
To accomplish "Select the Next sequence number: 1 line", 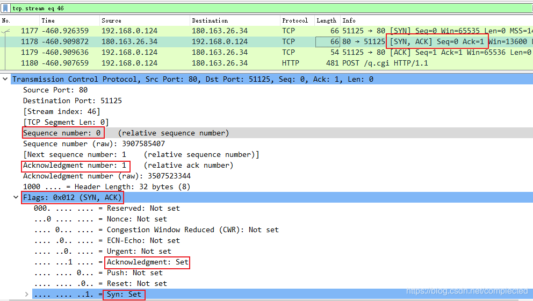I will (x=141, y=155).
